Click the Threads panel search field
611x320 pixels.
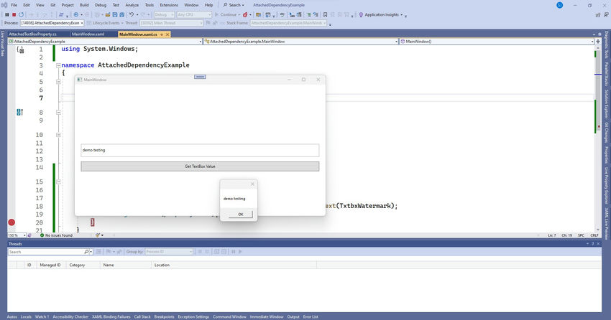coord(46,252)
